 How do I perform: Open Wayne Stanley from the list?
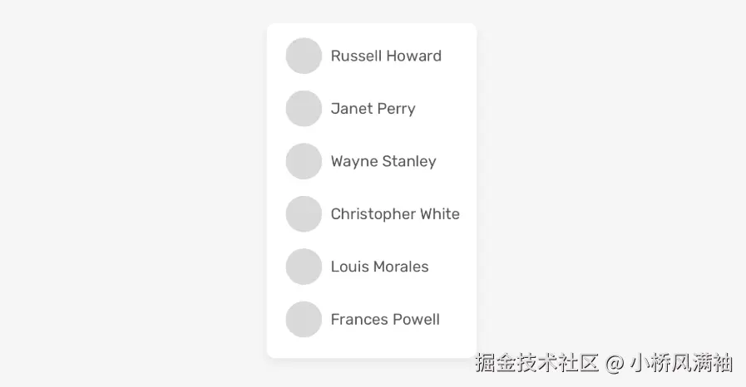click(x=383, y=161)
